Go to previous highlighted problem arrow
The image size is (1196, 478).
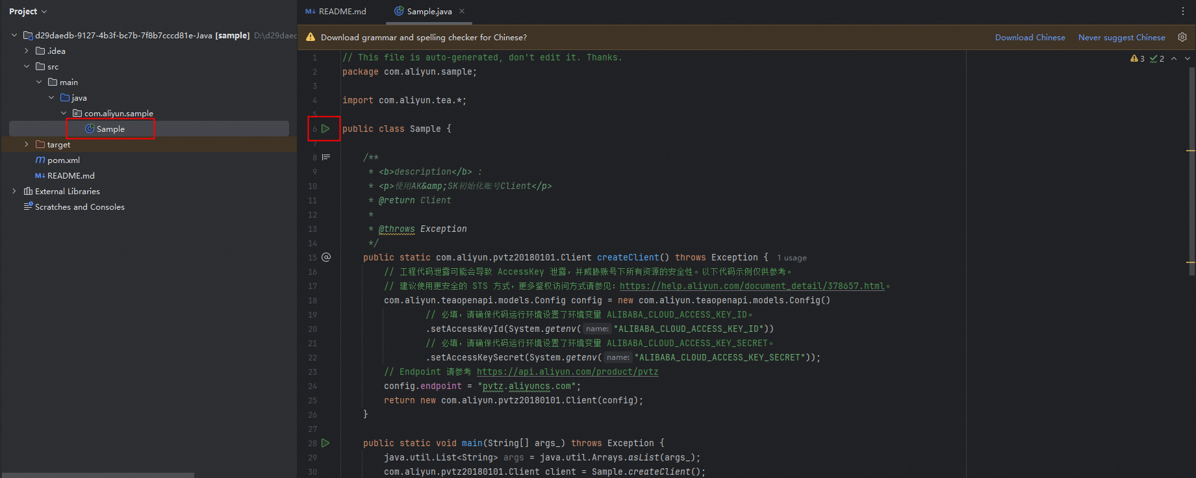pyautogui.click(x=1174, y=58)
